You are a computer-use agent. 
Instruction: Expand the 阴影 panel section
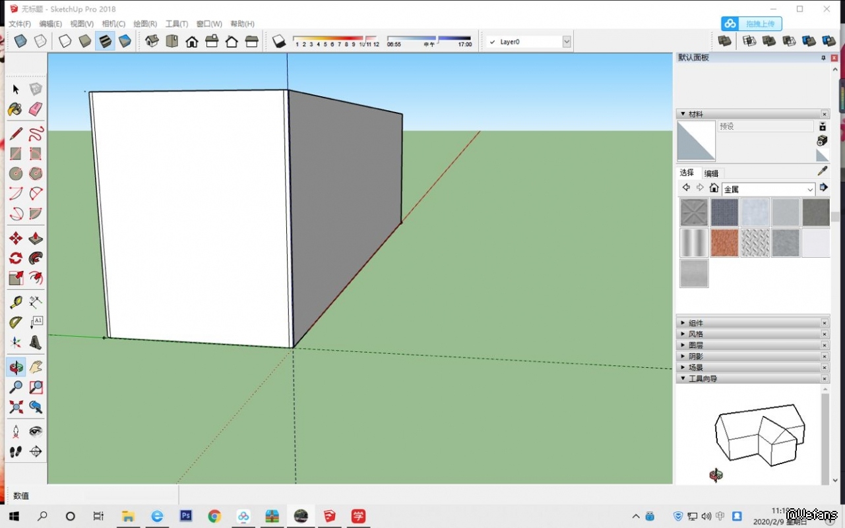click(x=695, y=356)
